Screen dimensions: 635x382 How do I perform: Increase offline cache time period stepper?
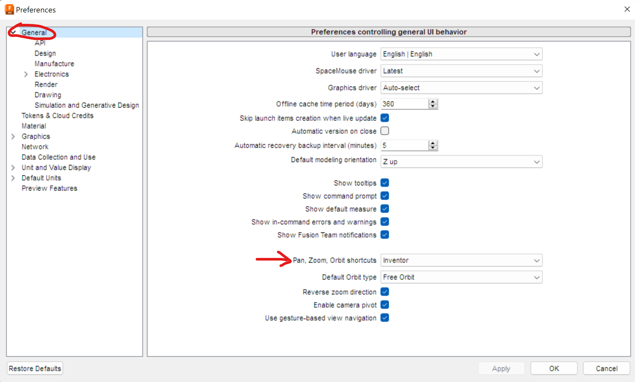coord(433,102)
